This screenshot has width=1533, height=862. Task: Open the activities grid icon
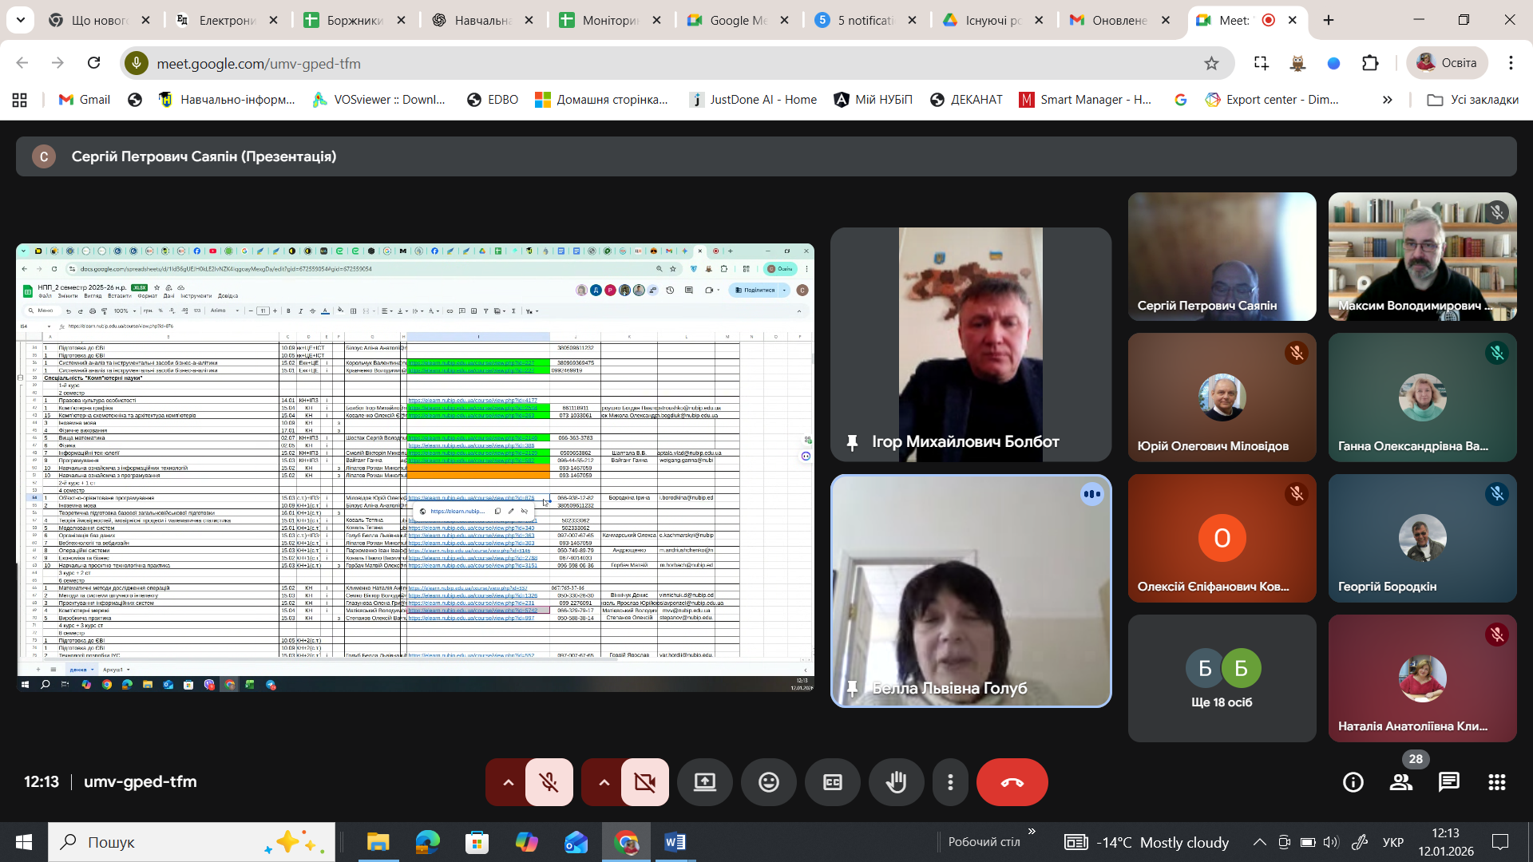[1496, 782]
